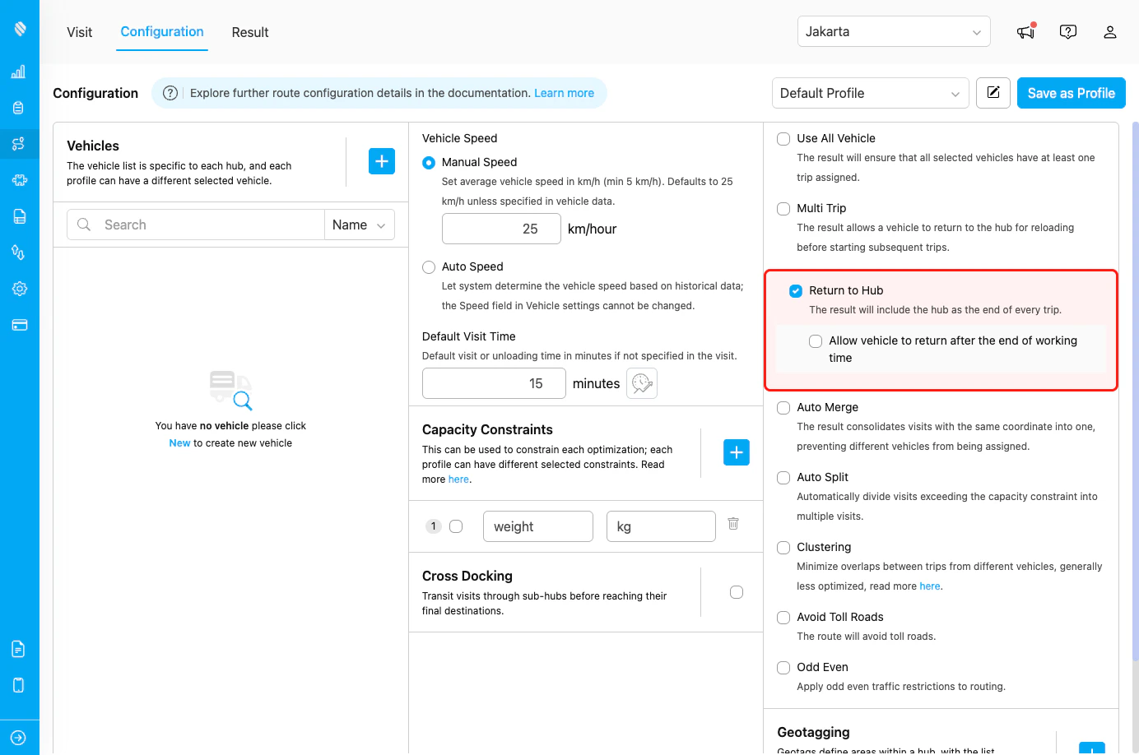Open the Name sort dropdown in Vehicles panel

359,224
